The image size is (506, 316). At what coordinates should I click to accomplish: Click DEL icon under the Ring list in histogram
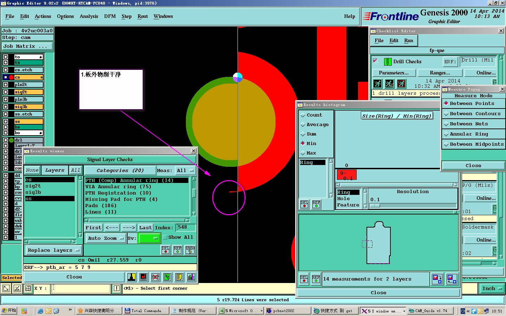(304, 204)
